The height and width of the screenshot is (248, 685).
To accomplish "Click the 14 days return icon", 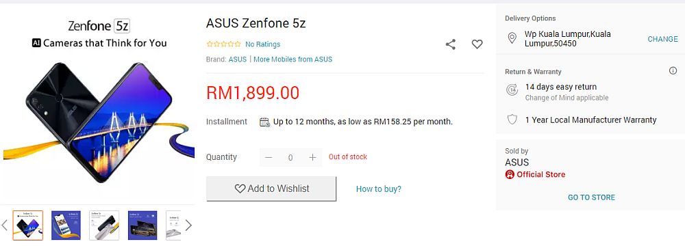I will (x=512, y=89).
